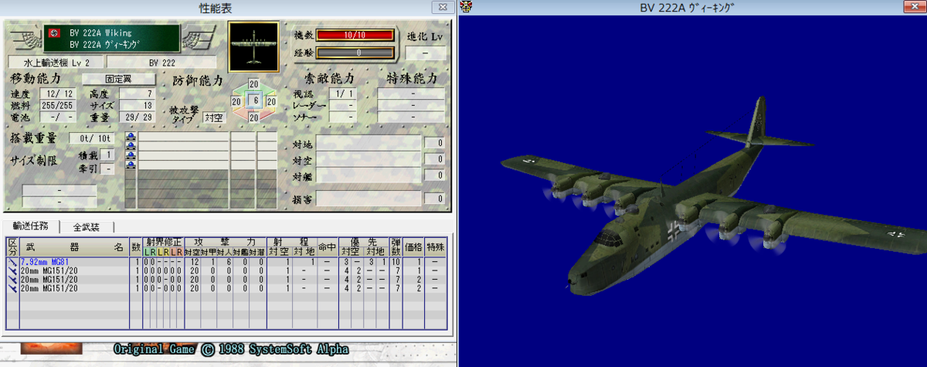Click the MG81 弾数 value 10
Viewport: 927px width, 367px height.
396,263
